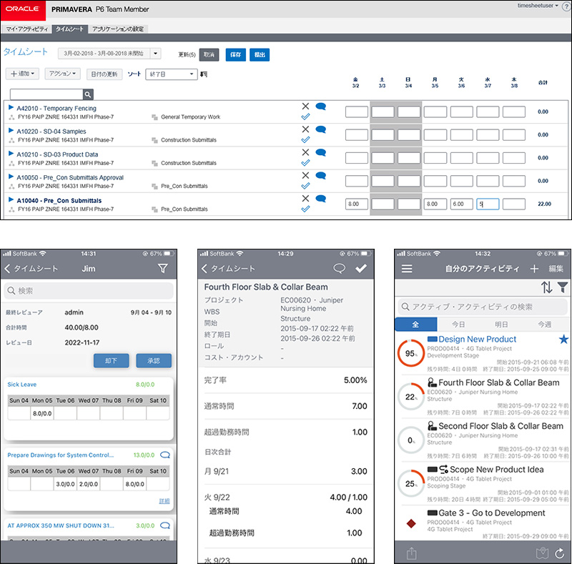
Task: Delete the A42010 Temporary Fencing row X icon
Action: click(305, 107)
